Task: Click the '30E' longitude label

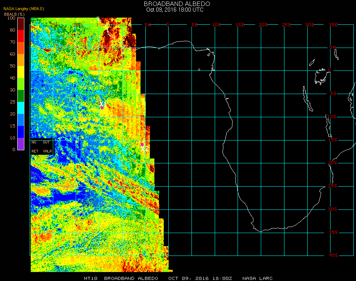Action: click(x=310, y=25)
